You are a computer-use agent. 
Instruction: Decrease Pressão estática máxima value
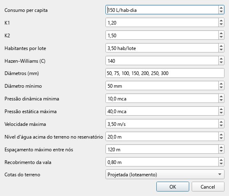[221, 113]
